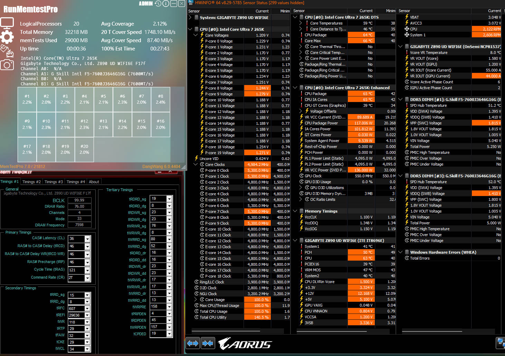This screenshot has height=356, width=505.
Task: Collapse the Core Voltages group
Action: click(196, 35)
